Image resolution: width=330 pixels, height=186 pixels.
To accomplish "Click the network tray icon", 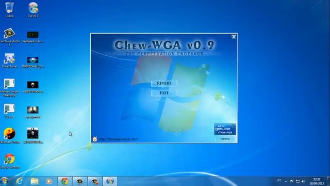I will 298,181.
